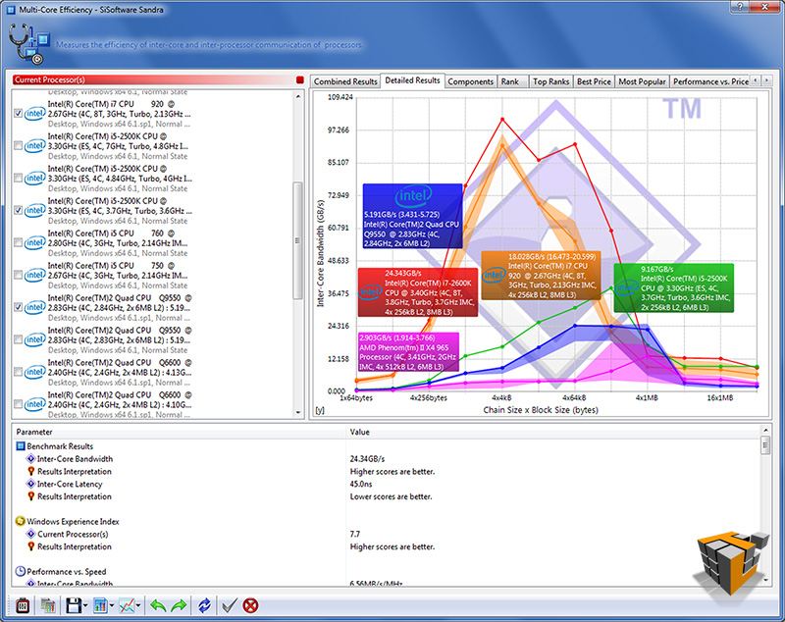
Task: Click the bar chart toolbar icon
Action: [x=101, y=605]
